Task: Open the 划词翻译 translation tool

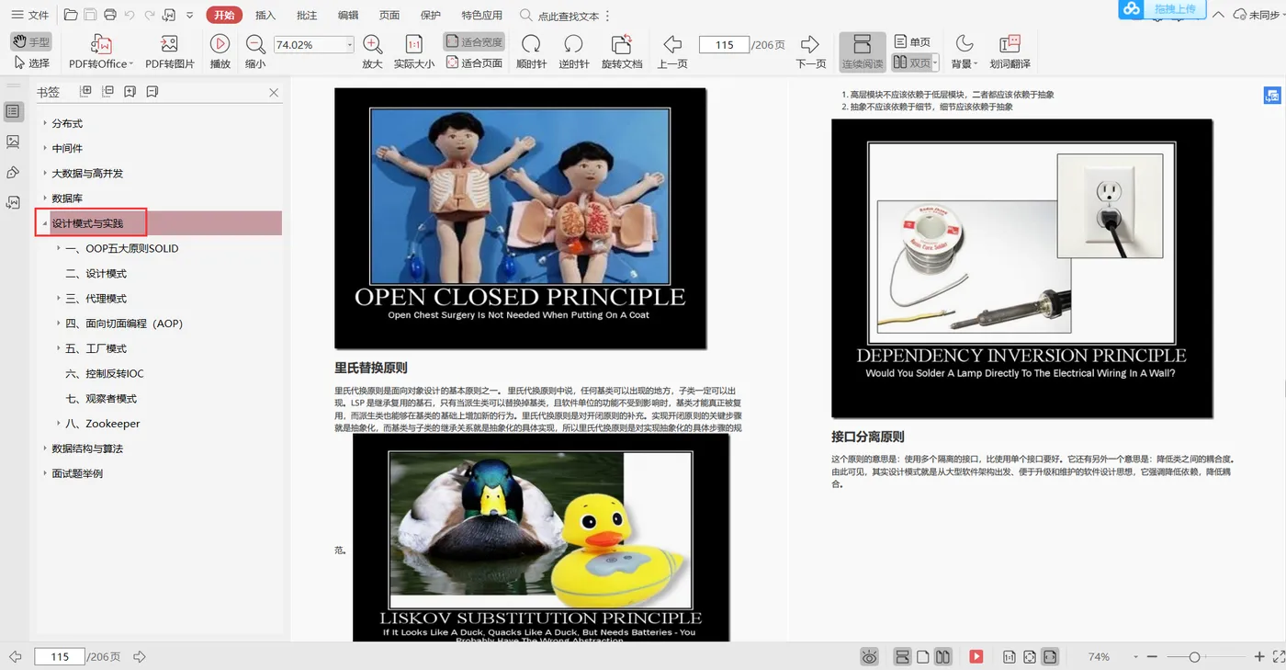Action: click(x=1010, y=45)
